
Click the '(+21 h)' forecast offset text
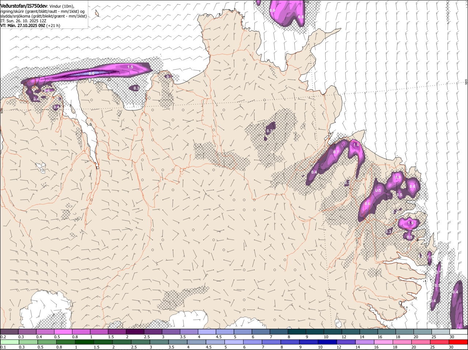tap(53, 26)
